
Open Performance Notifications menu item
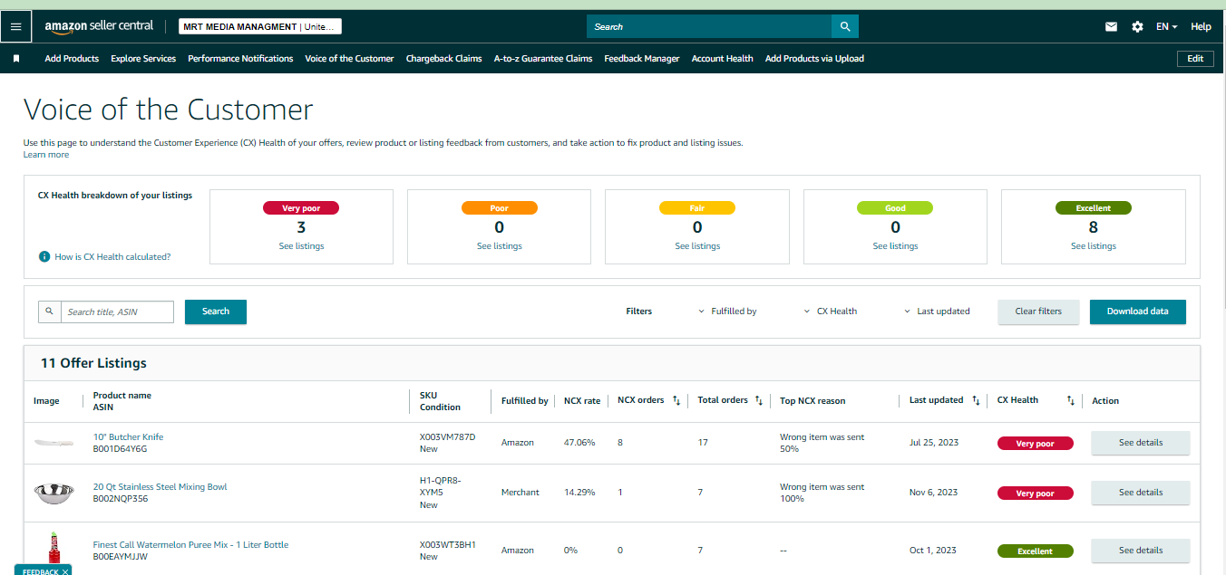pos(240,59)
